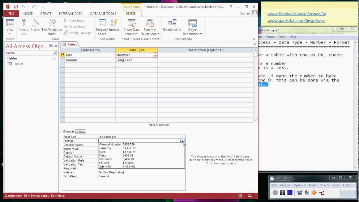The width and height of the screenshot is (359, 202).
Task: Switch to the CREATE ribbon tab
Action: 46,13
